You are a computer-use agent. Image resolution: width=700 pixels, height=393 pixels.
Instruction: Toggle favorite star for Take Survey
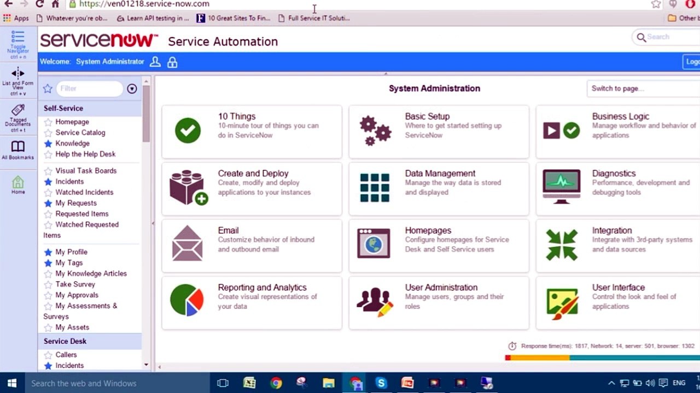[x=48, y=284]
